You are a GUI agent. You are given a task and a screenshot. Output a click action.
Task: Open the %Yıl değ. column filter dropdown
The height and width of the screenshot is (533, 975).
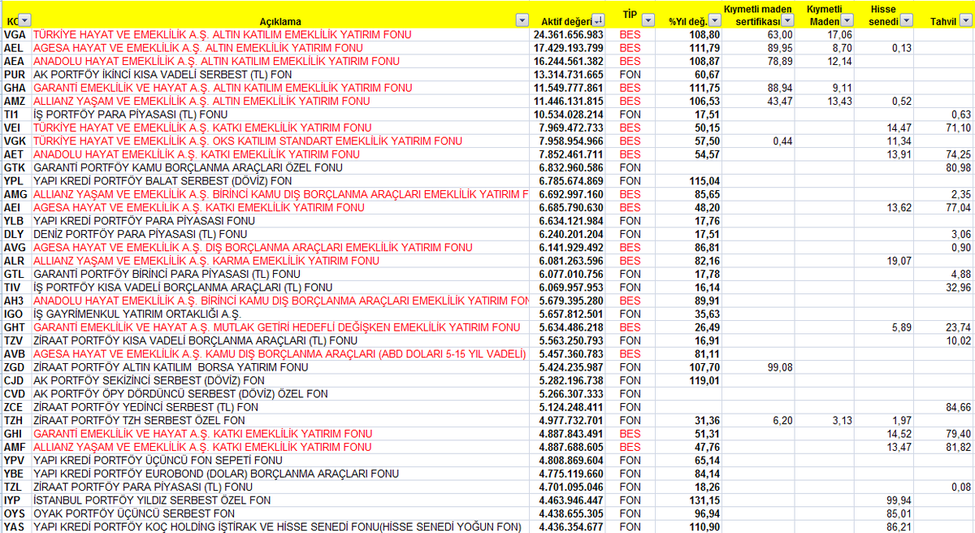(713, 20)
